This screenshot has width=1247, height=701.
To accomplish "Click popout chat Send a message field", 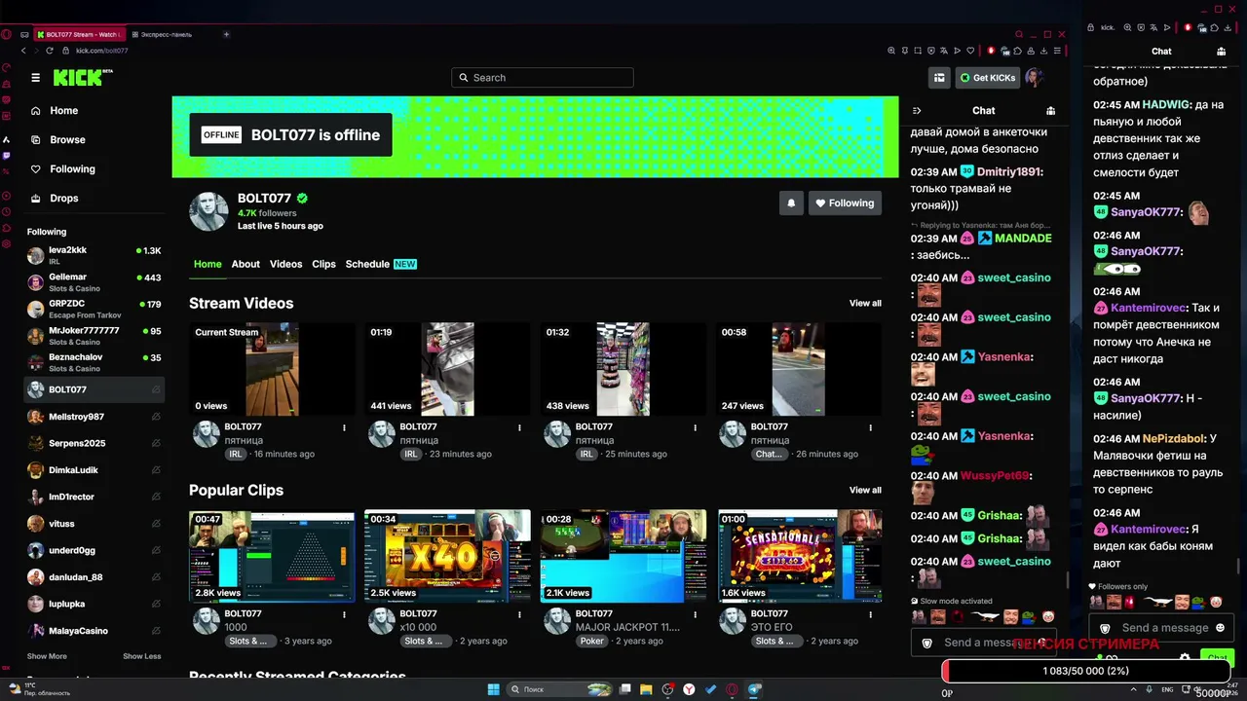I will [1162, 628].
